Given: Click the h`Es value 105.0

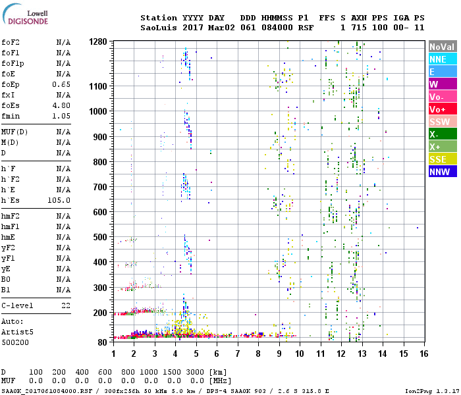Looking at the screenshot, I should click(x=59, y=200).
